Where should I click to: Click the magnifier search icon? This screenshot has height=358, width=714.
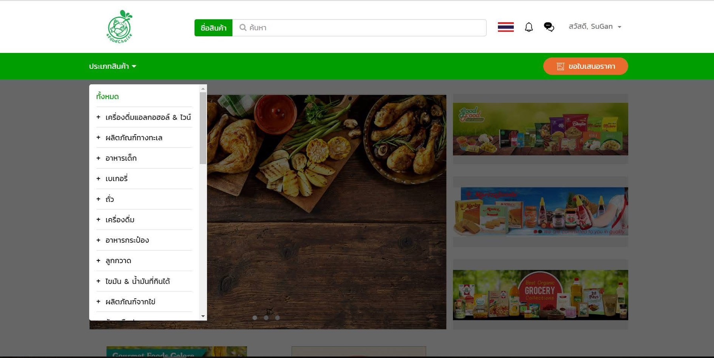coord(243,28)
